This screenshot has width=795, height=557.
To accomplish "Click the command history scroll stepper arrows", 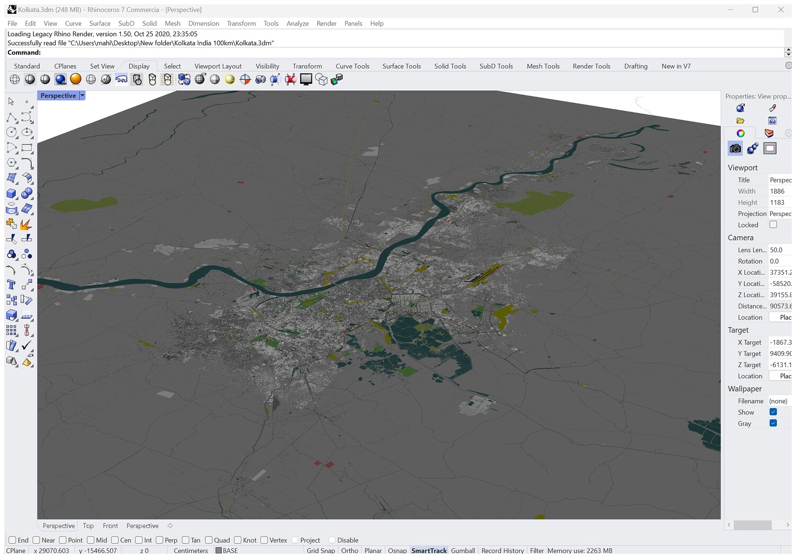I will coord(788,53).
